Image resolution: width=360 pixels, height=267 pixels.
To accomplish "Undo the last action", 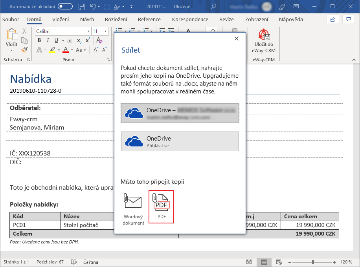I will [x=93, y=7].
